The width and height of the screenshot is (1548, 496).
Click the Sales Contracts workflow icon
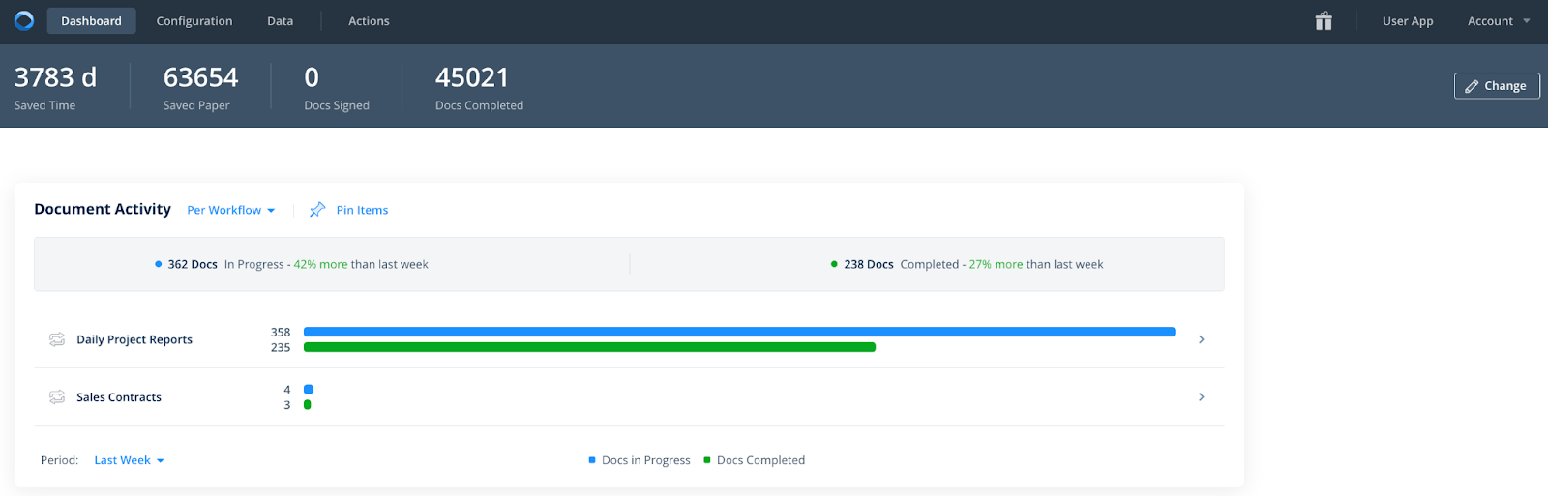(57, 397)
